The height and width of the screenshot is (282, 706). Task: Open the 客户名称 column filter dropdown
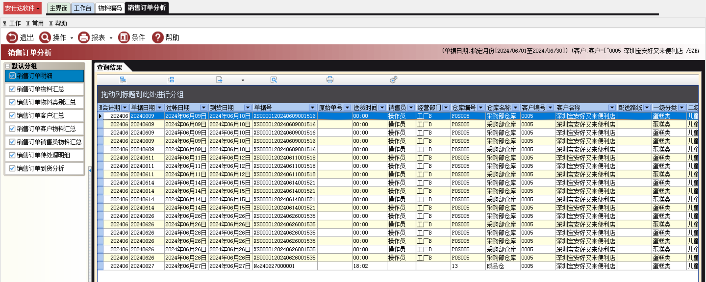(612, 108)
